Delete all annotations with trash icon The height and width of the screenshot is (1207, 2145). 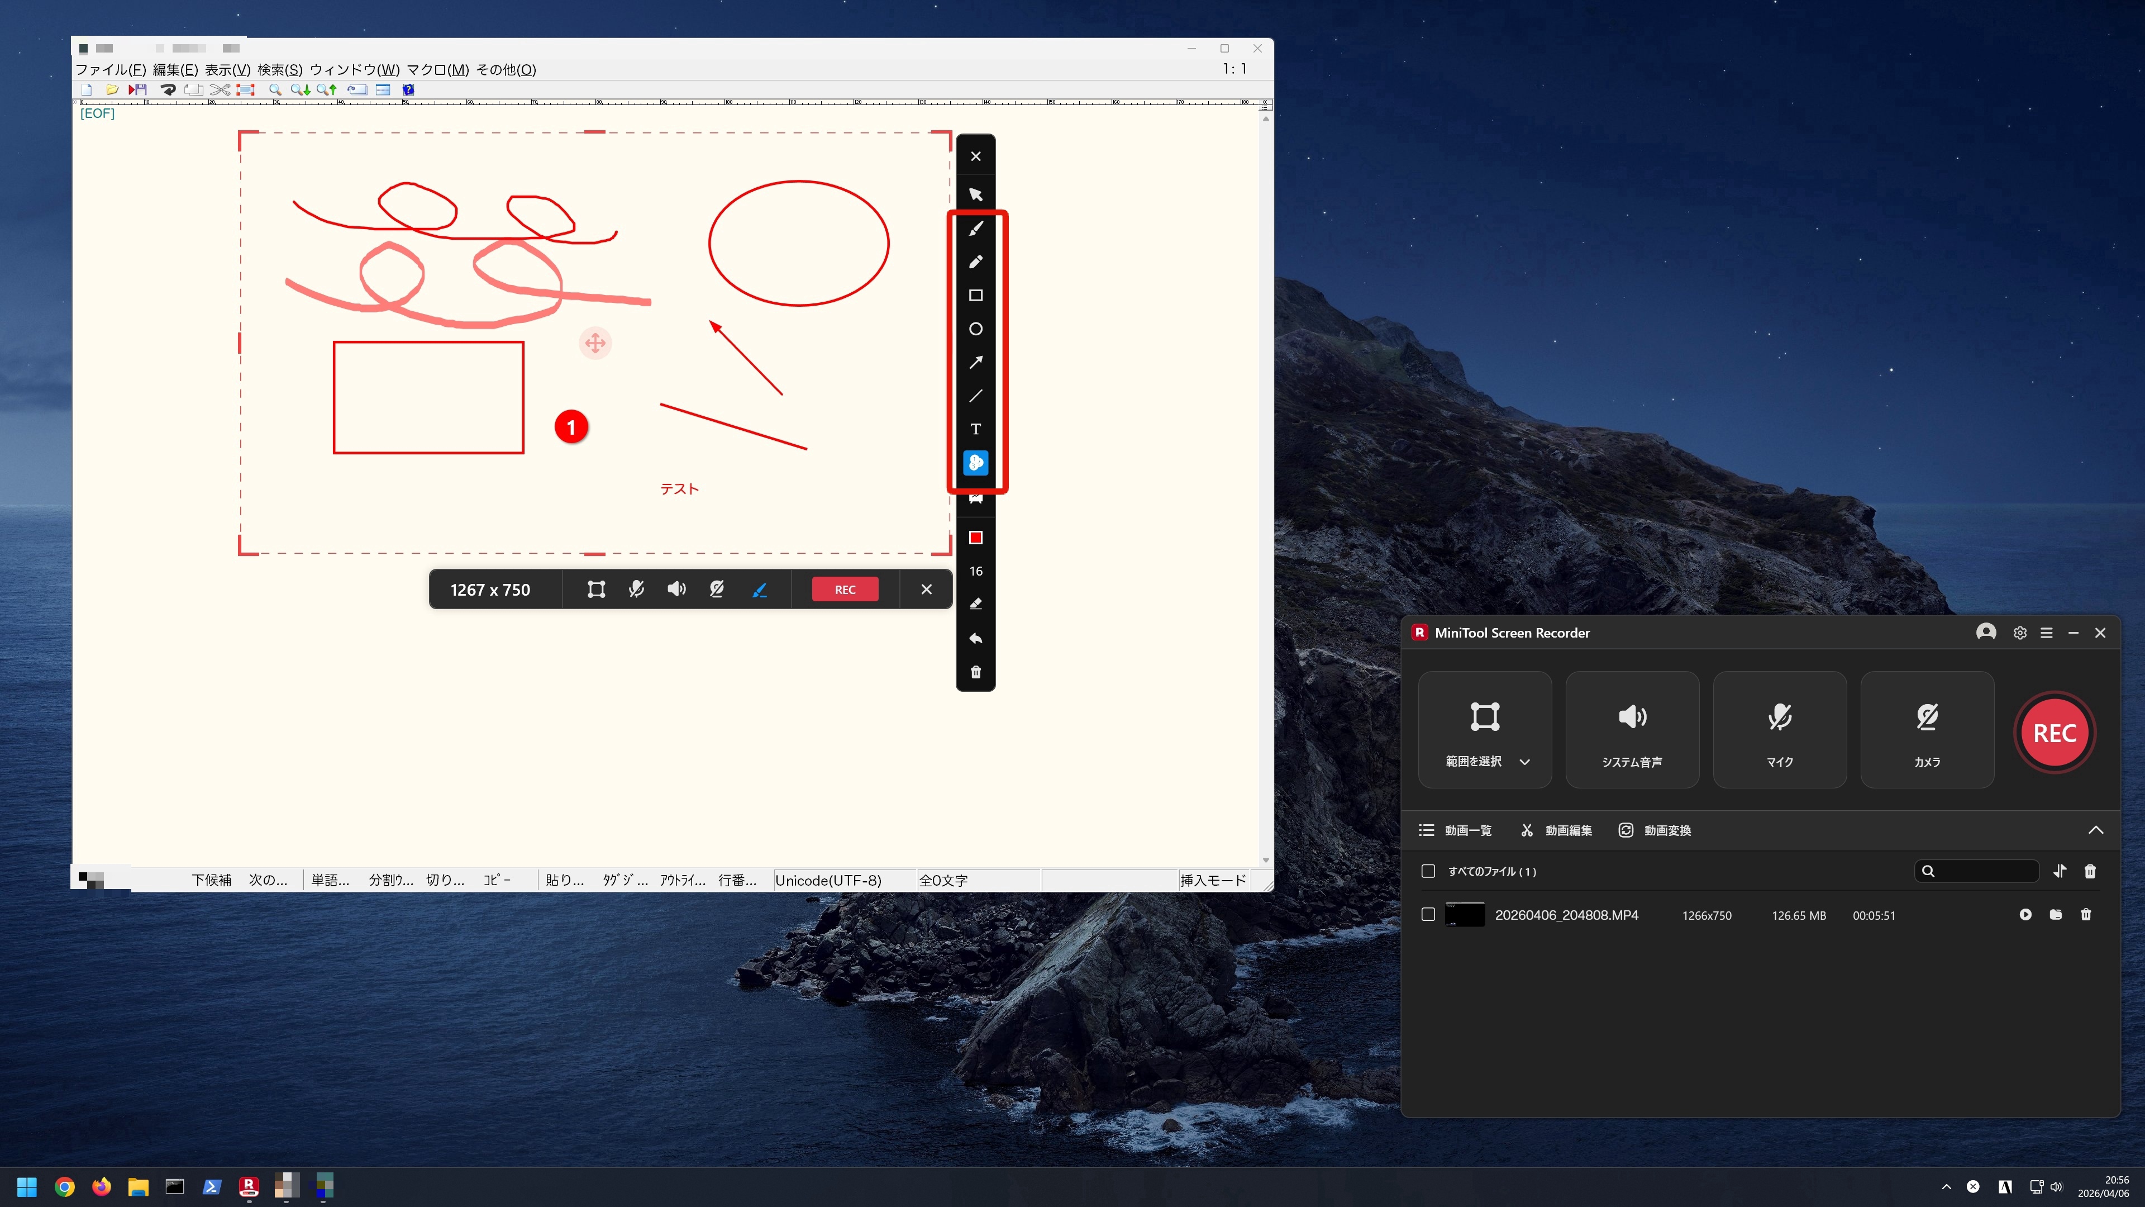976,672
